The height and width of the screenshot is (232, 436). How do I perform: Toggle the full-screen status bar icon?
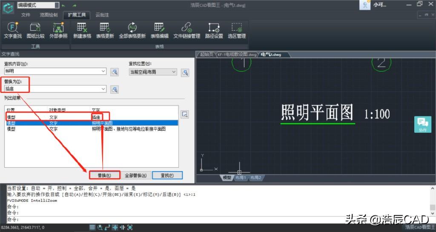coord(130,227)
